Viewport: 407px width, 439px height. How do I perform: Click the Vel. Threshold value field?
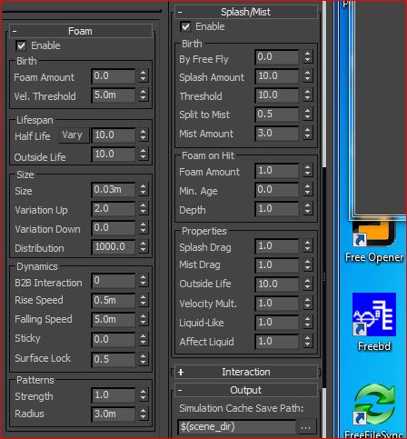click(114, 95)
